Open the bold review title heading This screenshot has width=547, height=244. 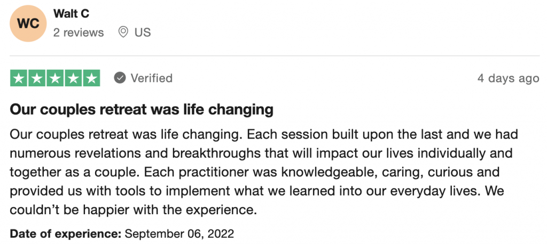(142, 110)
